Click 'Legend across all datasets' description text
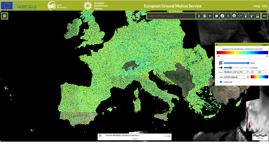 [x=242, y=49]
